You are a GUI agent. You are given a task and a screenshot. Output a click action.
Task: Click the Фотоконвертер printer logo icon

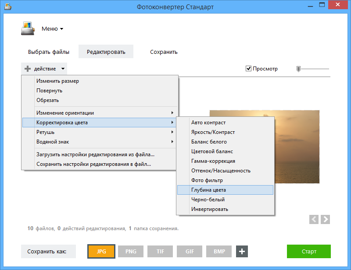point(28,28)
